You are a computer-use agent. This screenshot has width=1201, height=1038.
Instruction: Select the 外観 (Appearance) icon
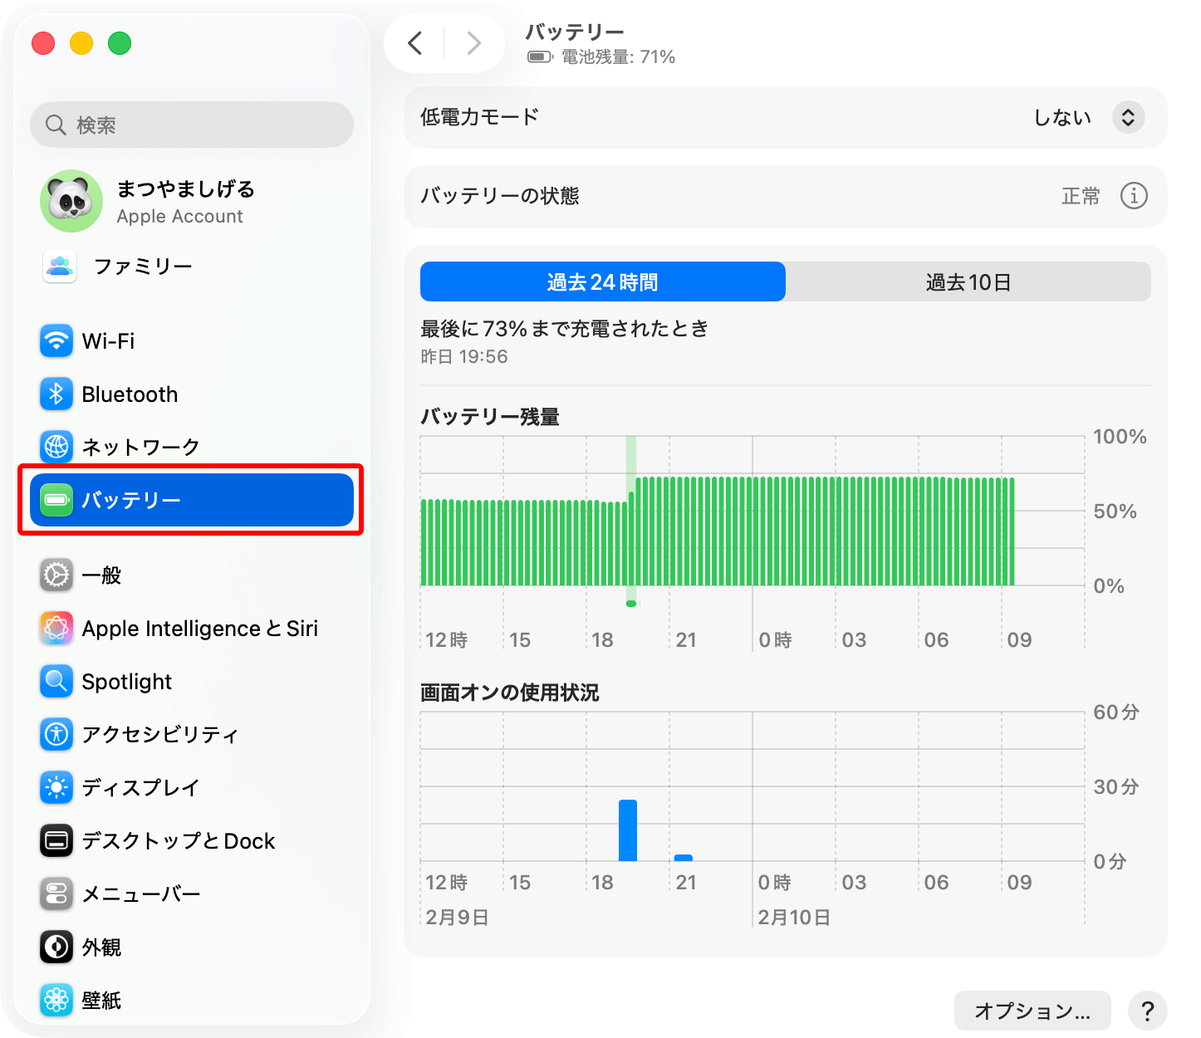point(55,947)
